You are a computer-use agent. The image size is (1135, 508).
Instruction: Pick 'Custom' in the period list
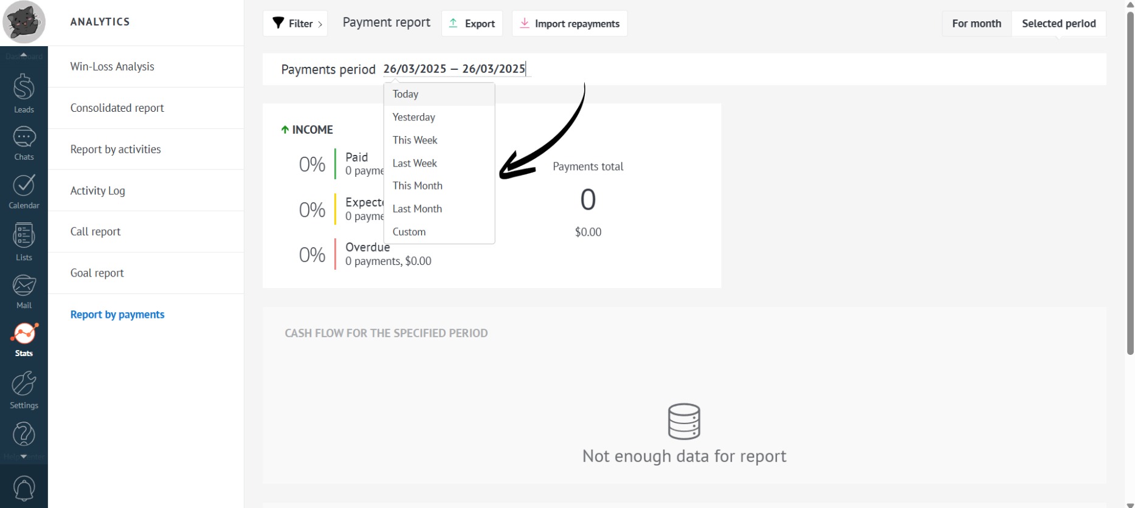[409, 232]
